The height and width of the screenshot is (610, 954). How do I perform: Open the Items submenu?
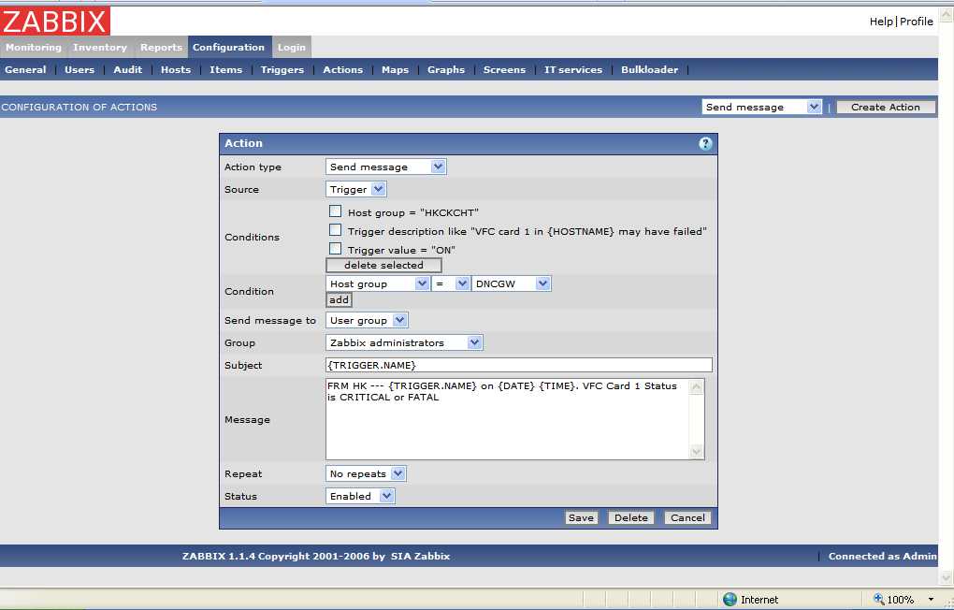click(x=225, y=70)
